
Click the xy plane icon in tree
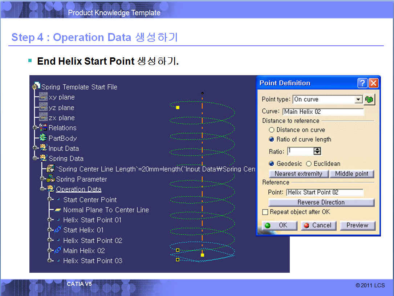coord(43,97)
